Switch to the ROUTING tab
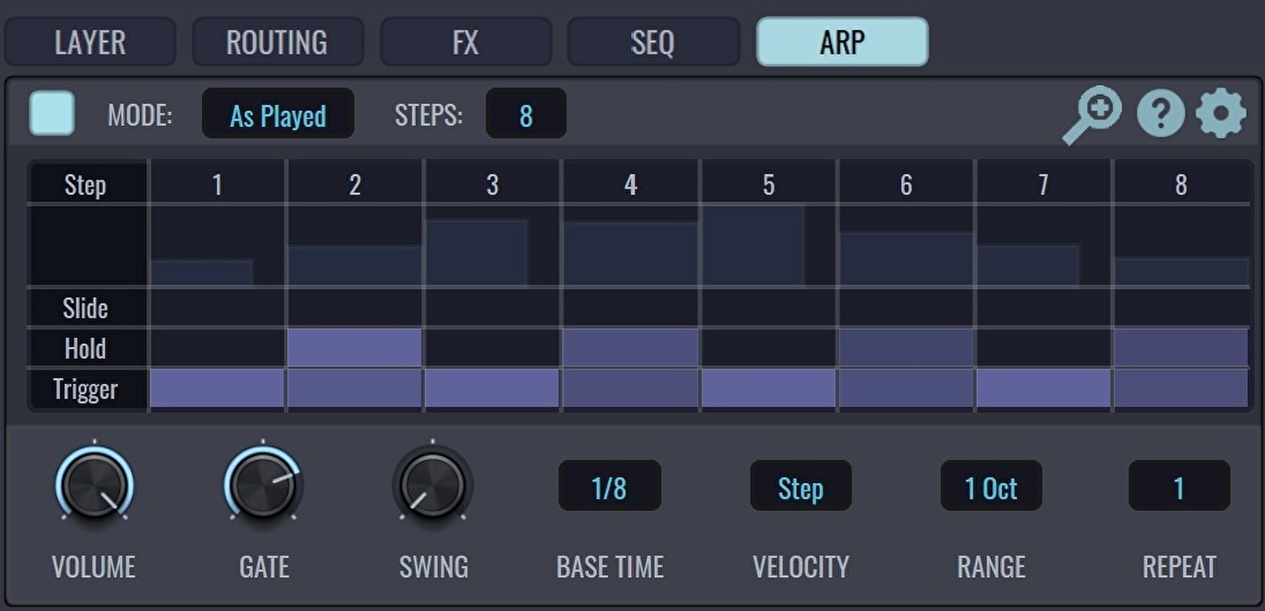1265x611 pixels. (277, 42)
